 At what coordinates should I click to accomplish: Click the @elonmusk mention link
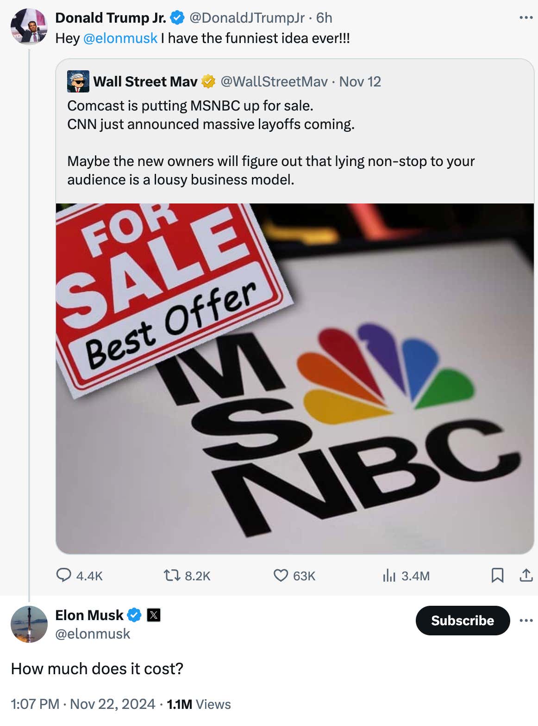tap(120, 38)
